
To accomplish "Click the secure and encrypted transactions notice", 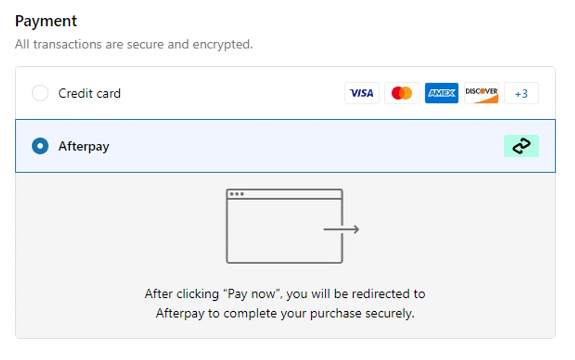I will tap(133, 44).
